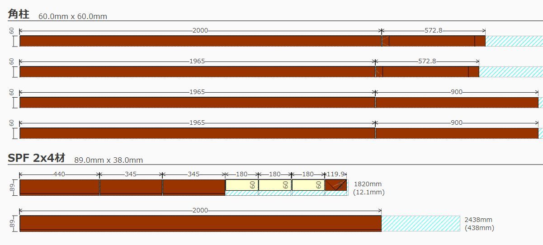Click the second 345 length label
This screenshot has width=543, height=245.
194,174
